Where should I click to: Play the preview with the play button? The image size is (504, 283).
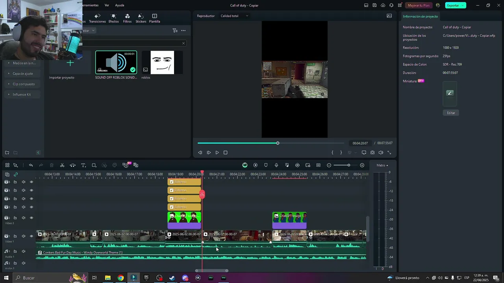click(x=217, y=153)
